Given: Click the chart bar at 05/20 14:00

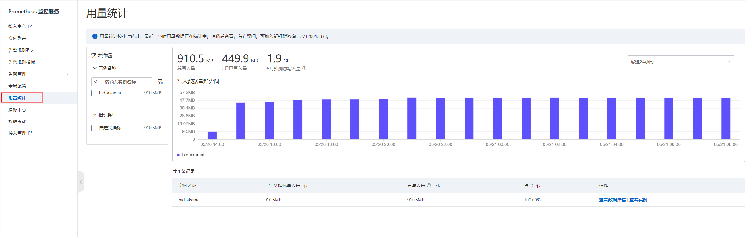Looking at the screenshot, I should 212,136.
